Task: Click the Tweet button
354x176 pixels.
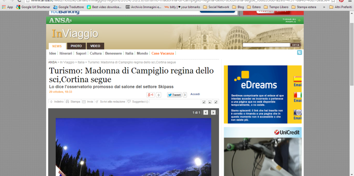Action: click(174, 95)
